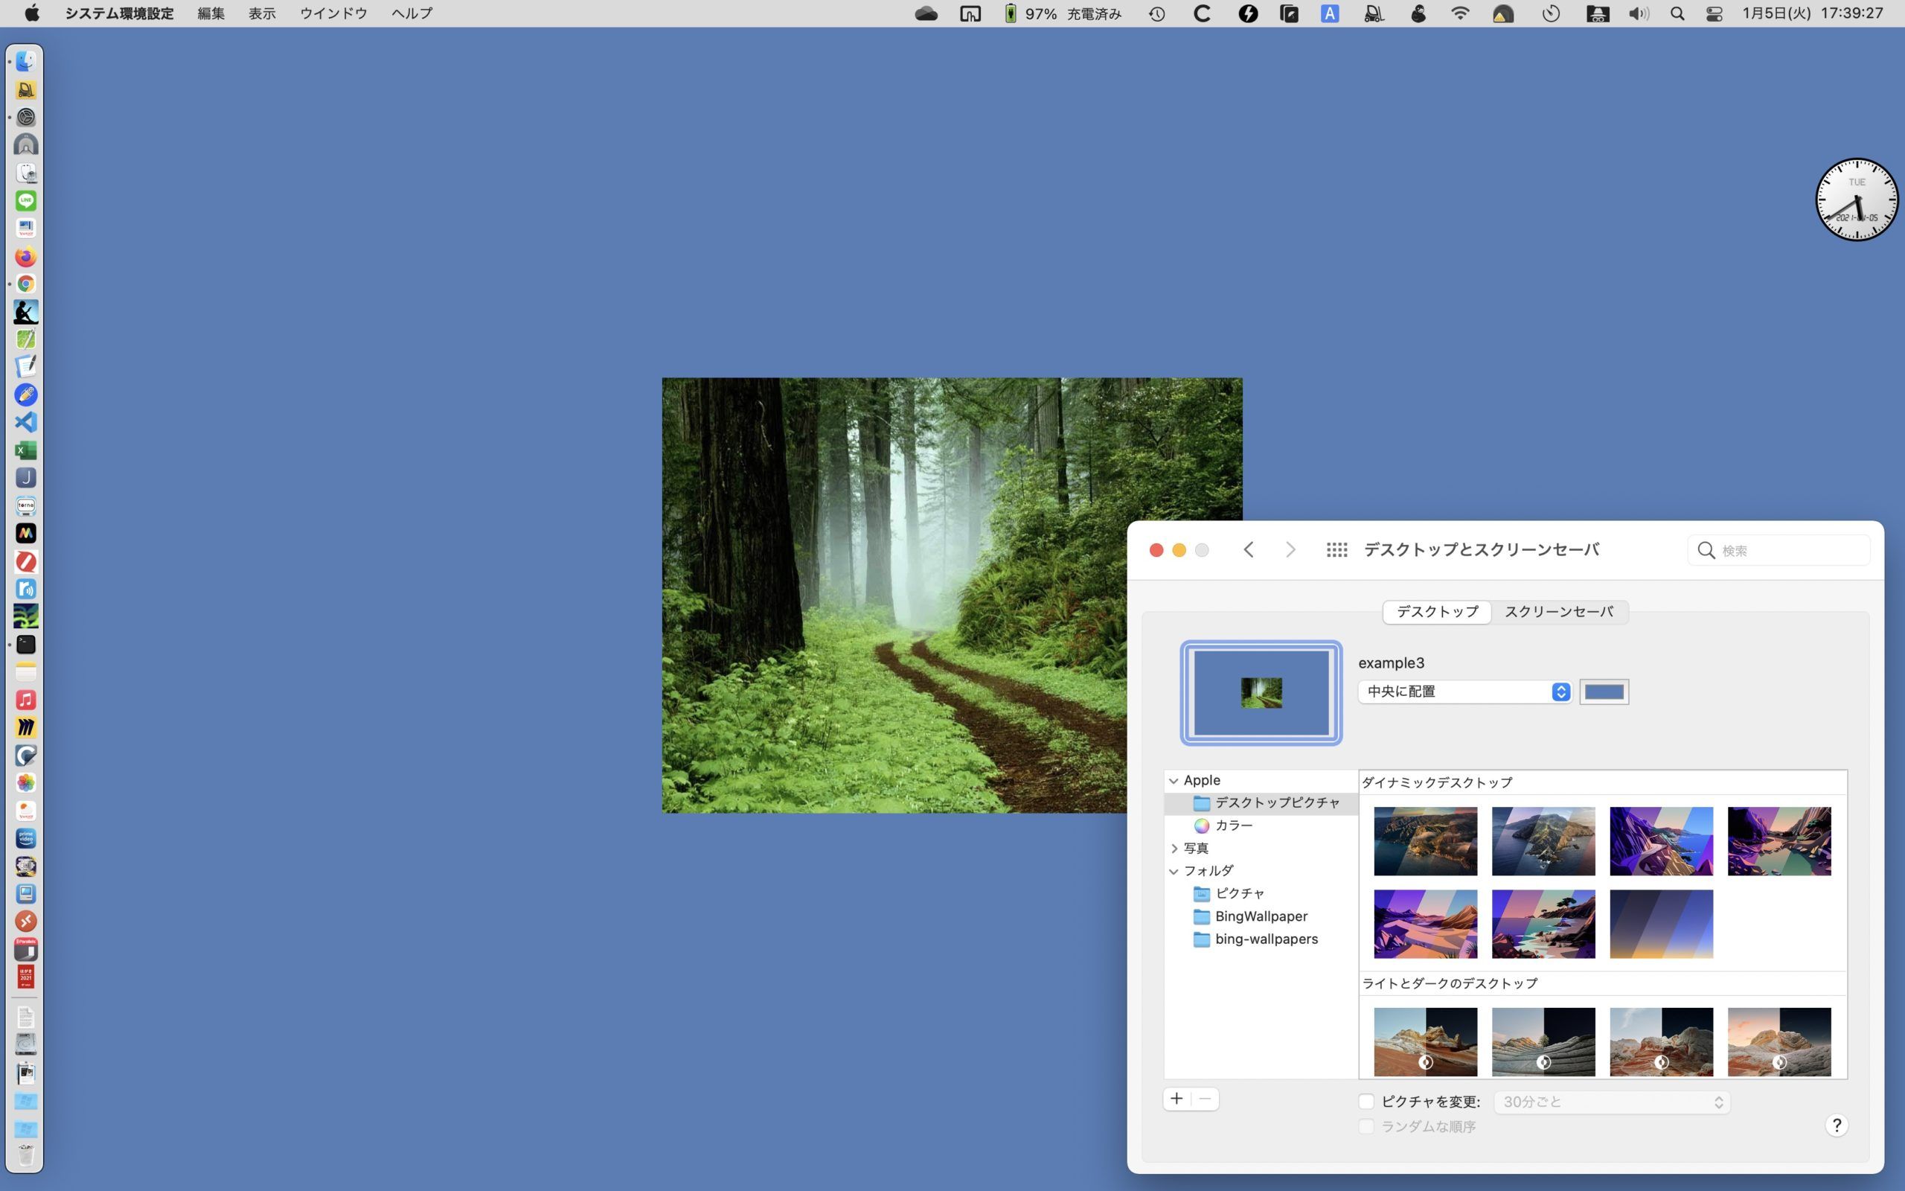Viewport: 1905px width, 1191px height.
Task: Select the ライトとダークのデスクトップ desert wallpaper
Action: (x=1425, y=1040)
